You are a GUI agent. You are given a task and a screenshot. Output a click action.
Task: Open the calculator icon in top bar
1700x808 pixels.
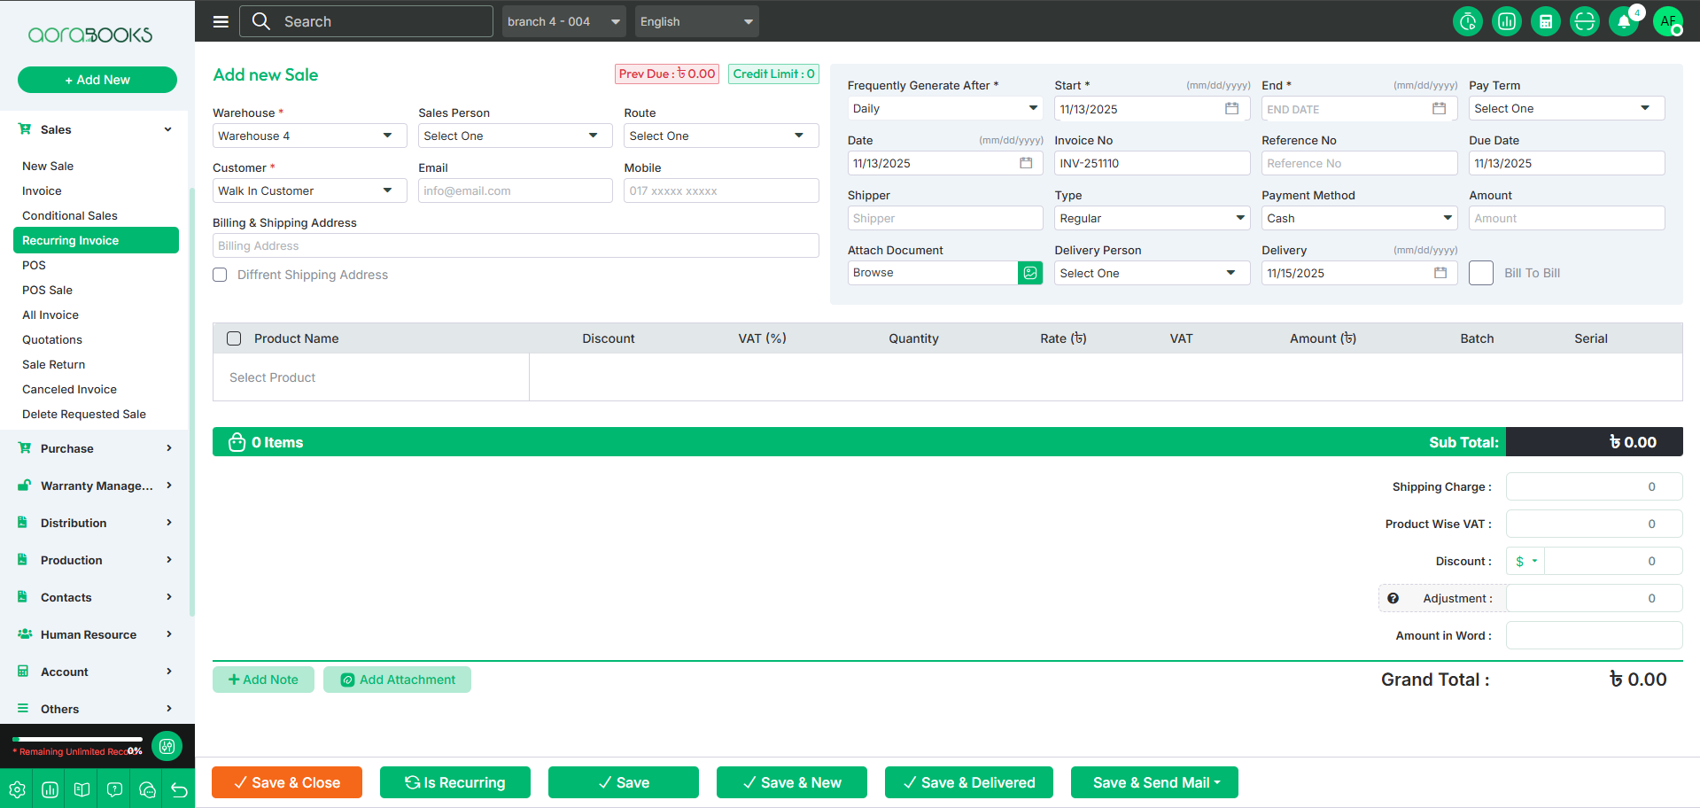tap(1545, 21)
